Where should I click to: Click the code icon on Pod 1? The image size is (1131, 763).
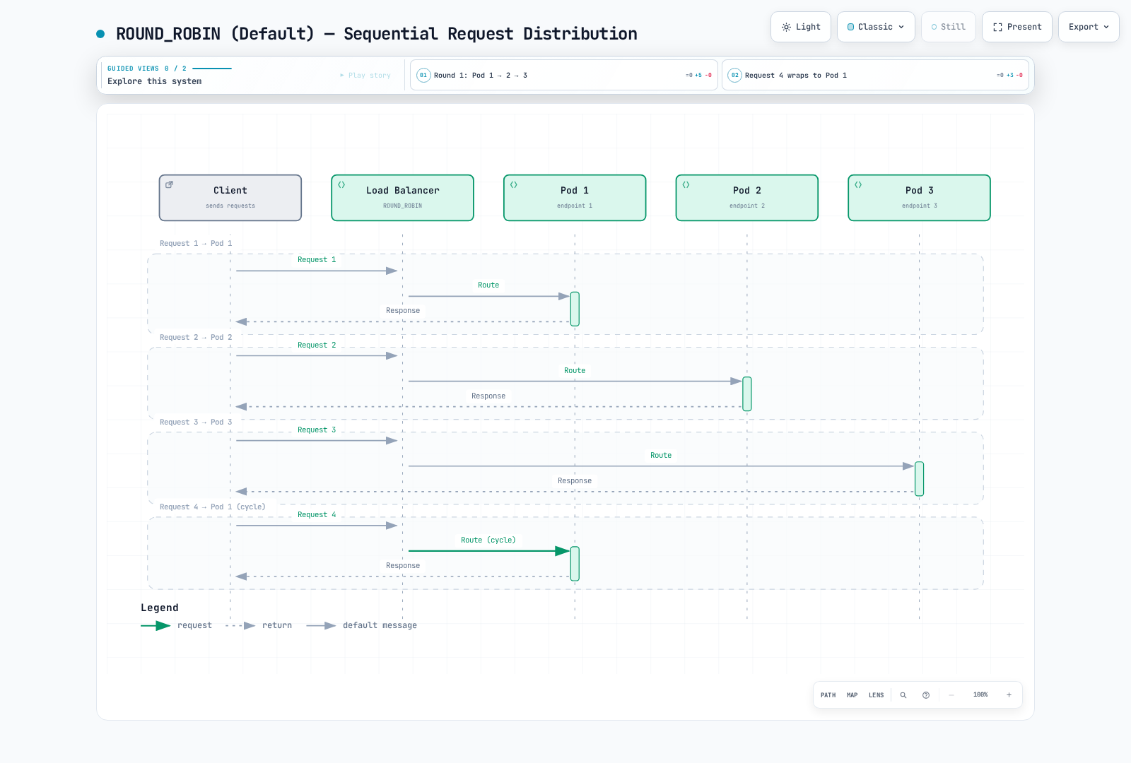[x=514, y=184]
